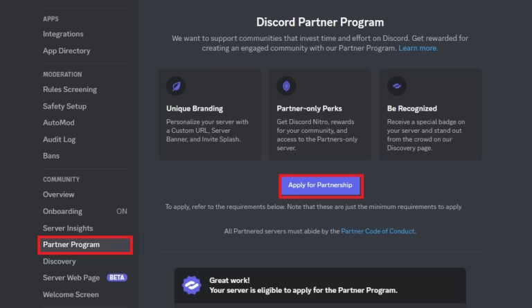
Task: View the server Audit Log
Action: [59, 139]
